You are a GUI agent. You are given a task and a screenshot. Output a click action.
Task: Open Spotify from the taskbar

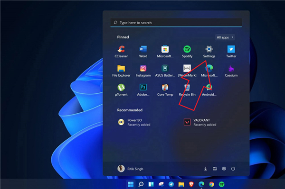point(221,184)
